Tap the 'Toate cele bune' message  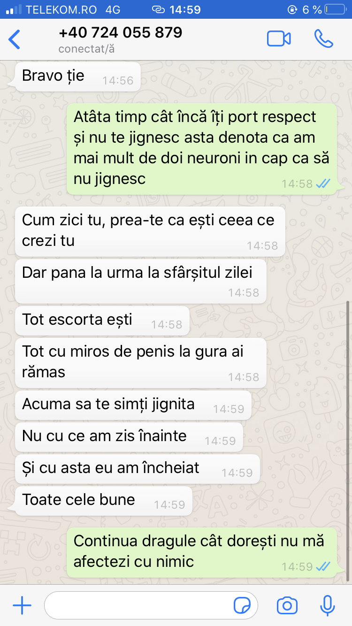104,501
